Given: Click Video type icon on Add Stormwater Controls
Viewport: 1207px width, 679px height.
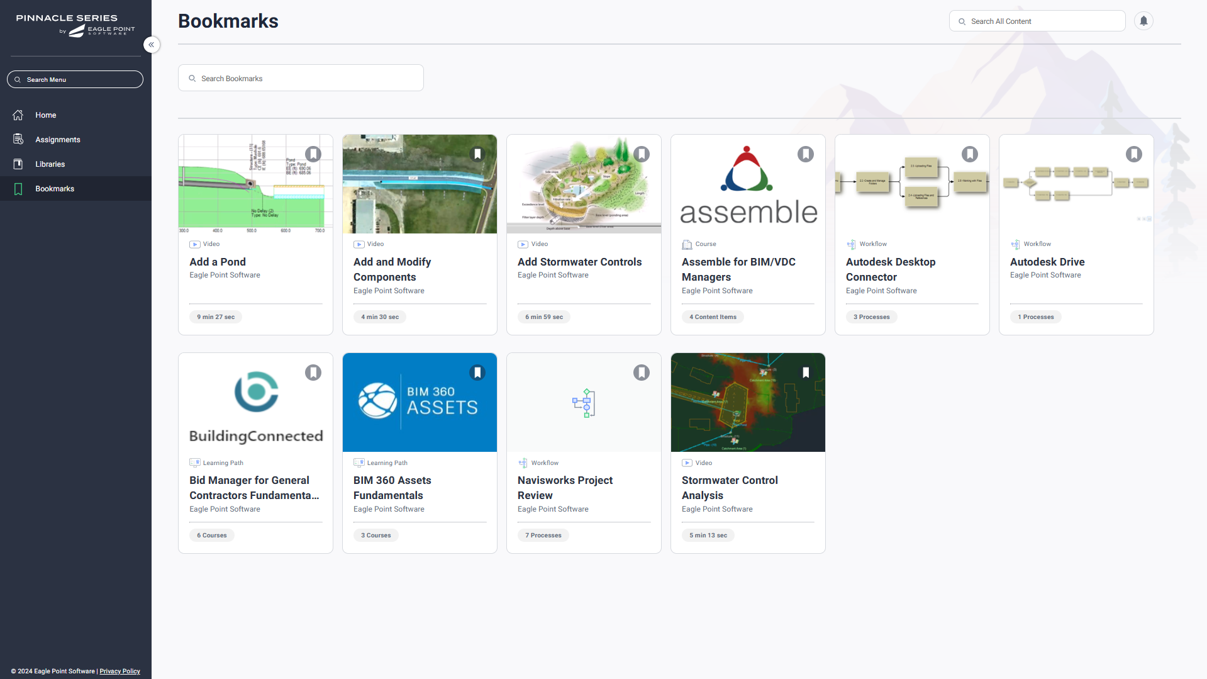Looking at the screenshot, I should click(523, 244).
